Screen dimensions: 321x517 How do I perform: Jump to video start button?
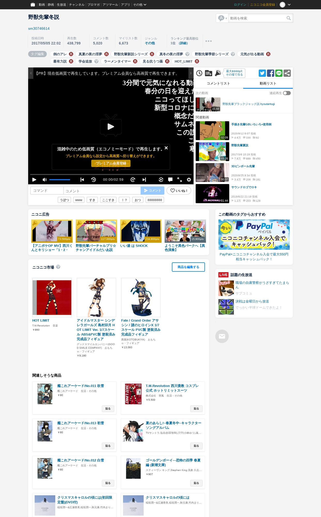pyautogui.click(x=82, y=180)
